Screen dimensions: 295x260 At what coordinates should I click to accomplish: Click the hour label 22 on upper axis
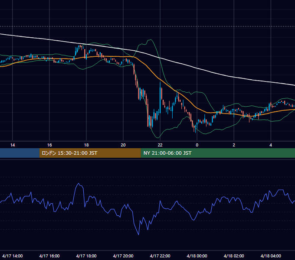(160, 145)
